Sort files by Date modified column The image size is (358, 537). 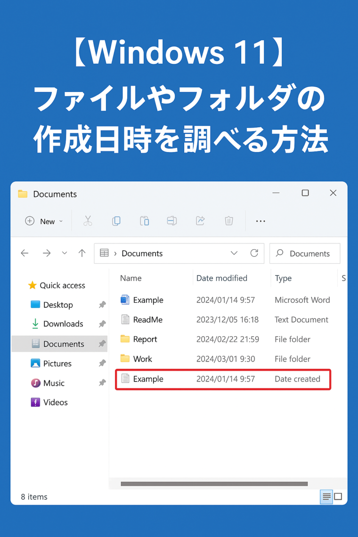point(222,278)
